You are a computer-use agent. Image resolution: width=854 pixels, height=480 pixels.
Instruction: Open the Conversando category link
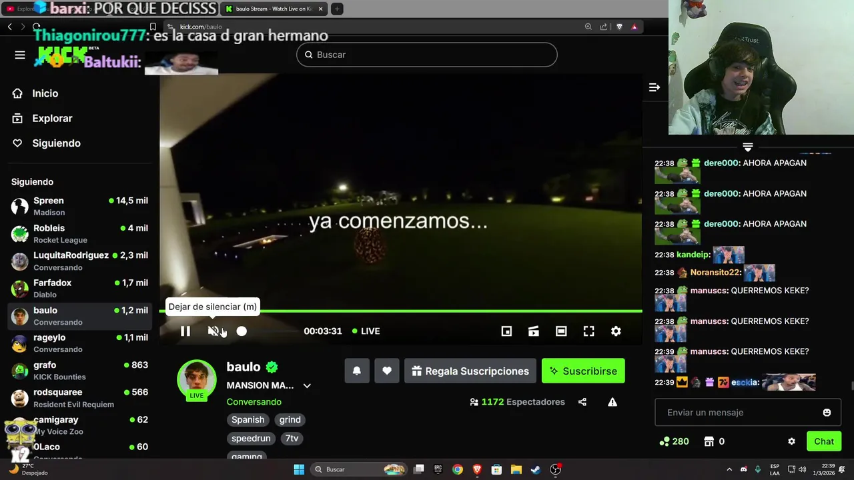tap(254, 402)
